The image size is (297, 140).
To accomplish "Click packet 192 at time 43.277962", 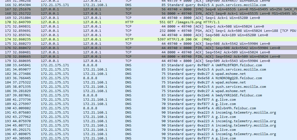I will (x=148, y=117).
